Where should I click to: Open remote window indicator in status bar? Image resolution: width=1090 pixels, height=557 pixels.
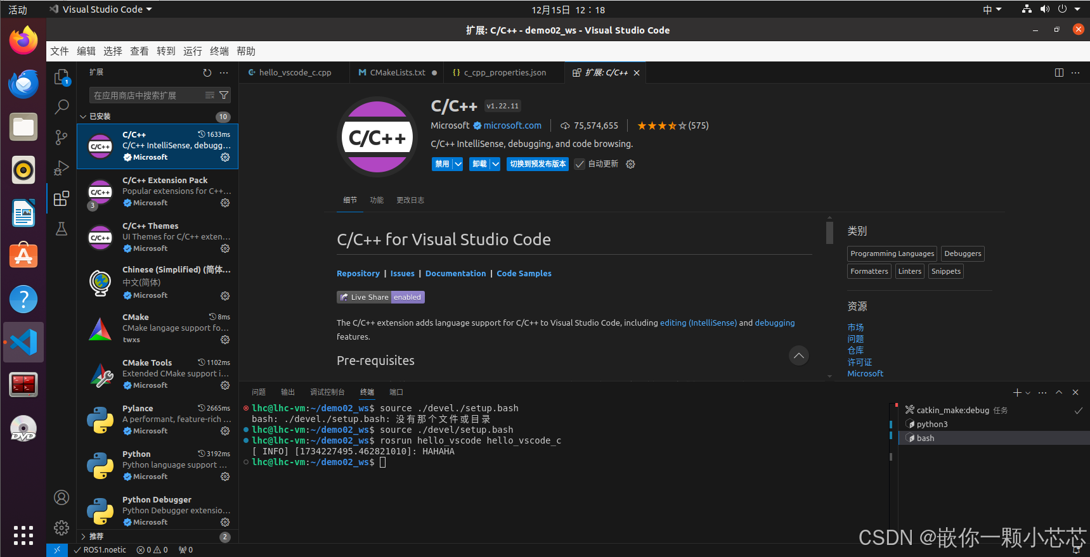pyautogui.click(x=57, y=550)
